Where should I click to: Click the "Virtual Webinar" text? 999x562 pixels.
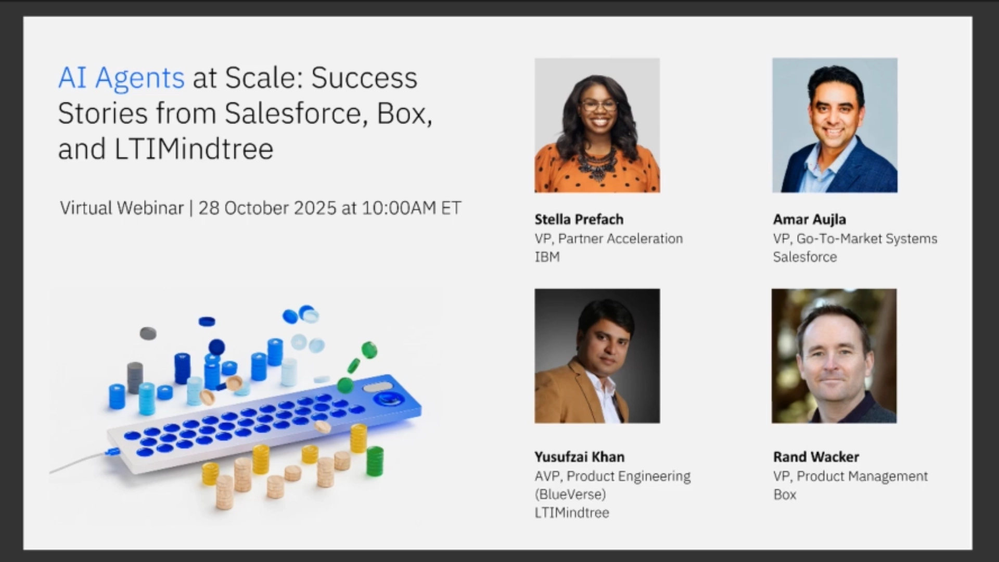pos(122,208)
